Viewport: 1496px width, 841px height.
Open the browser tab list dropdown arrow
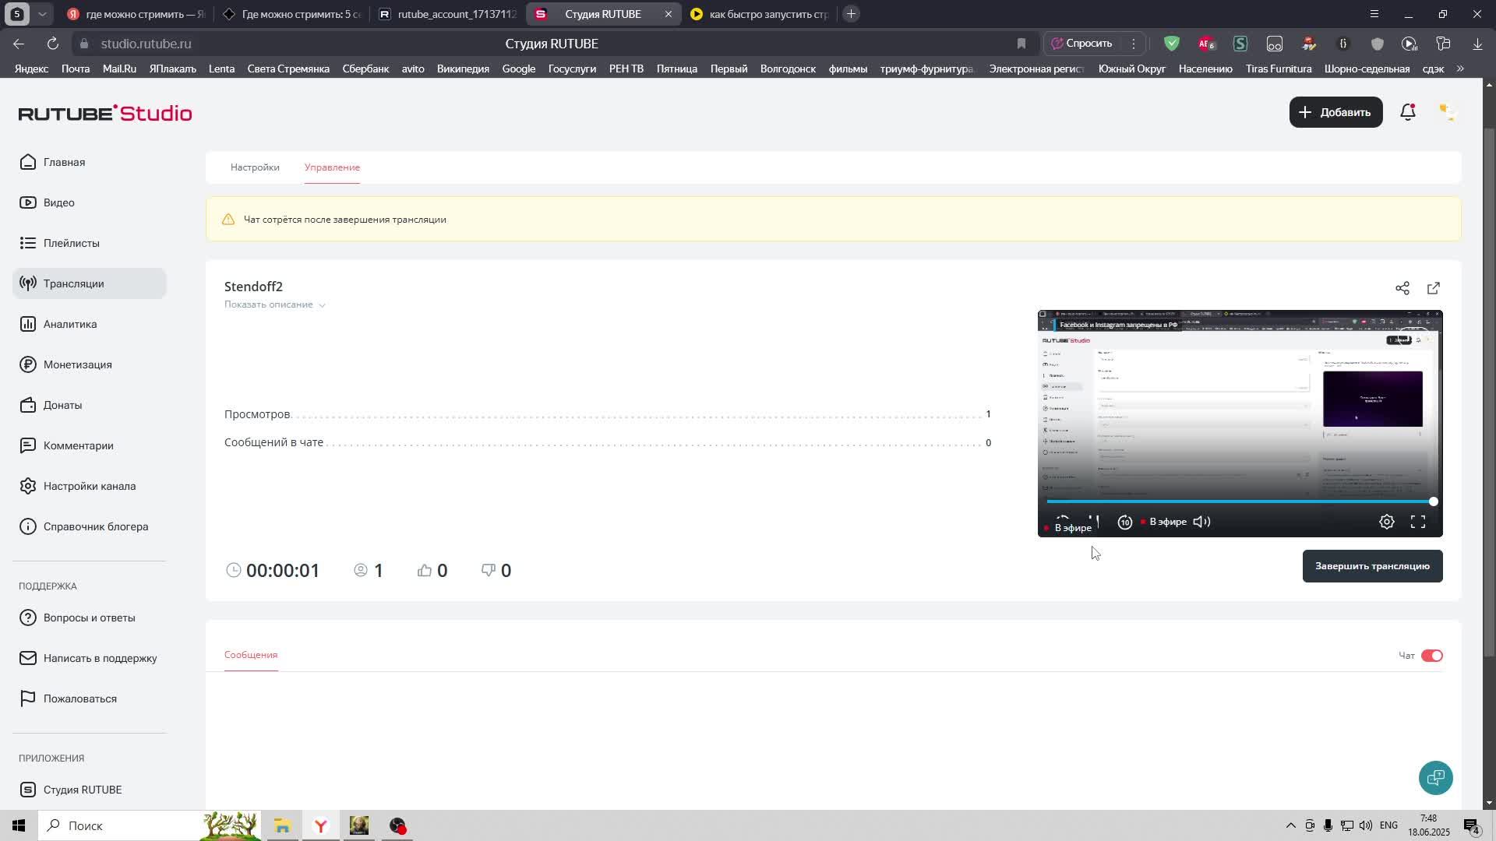point(42,14)
